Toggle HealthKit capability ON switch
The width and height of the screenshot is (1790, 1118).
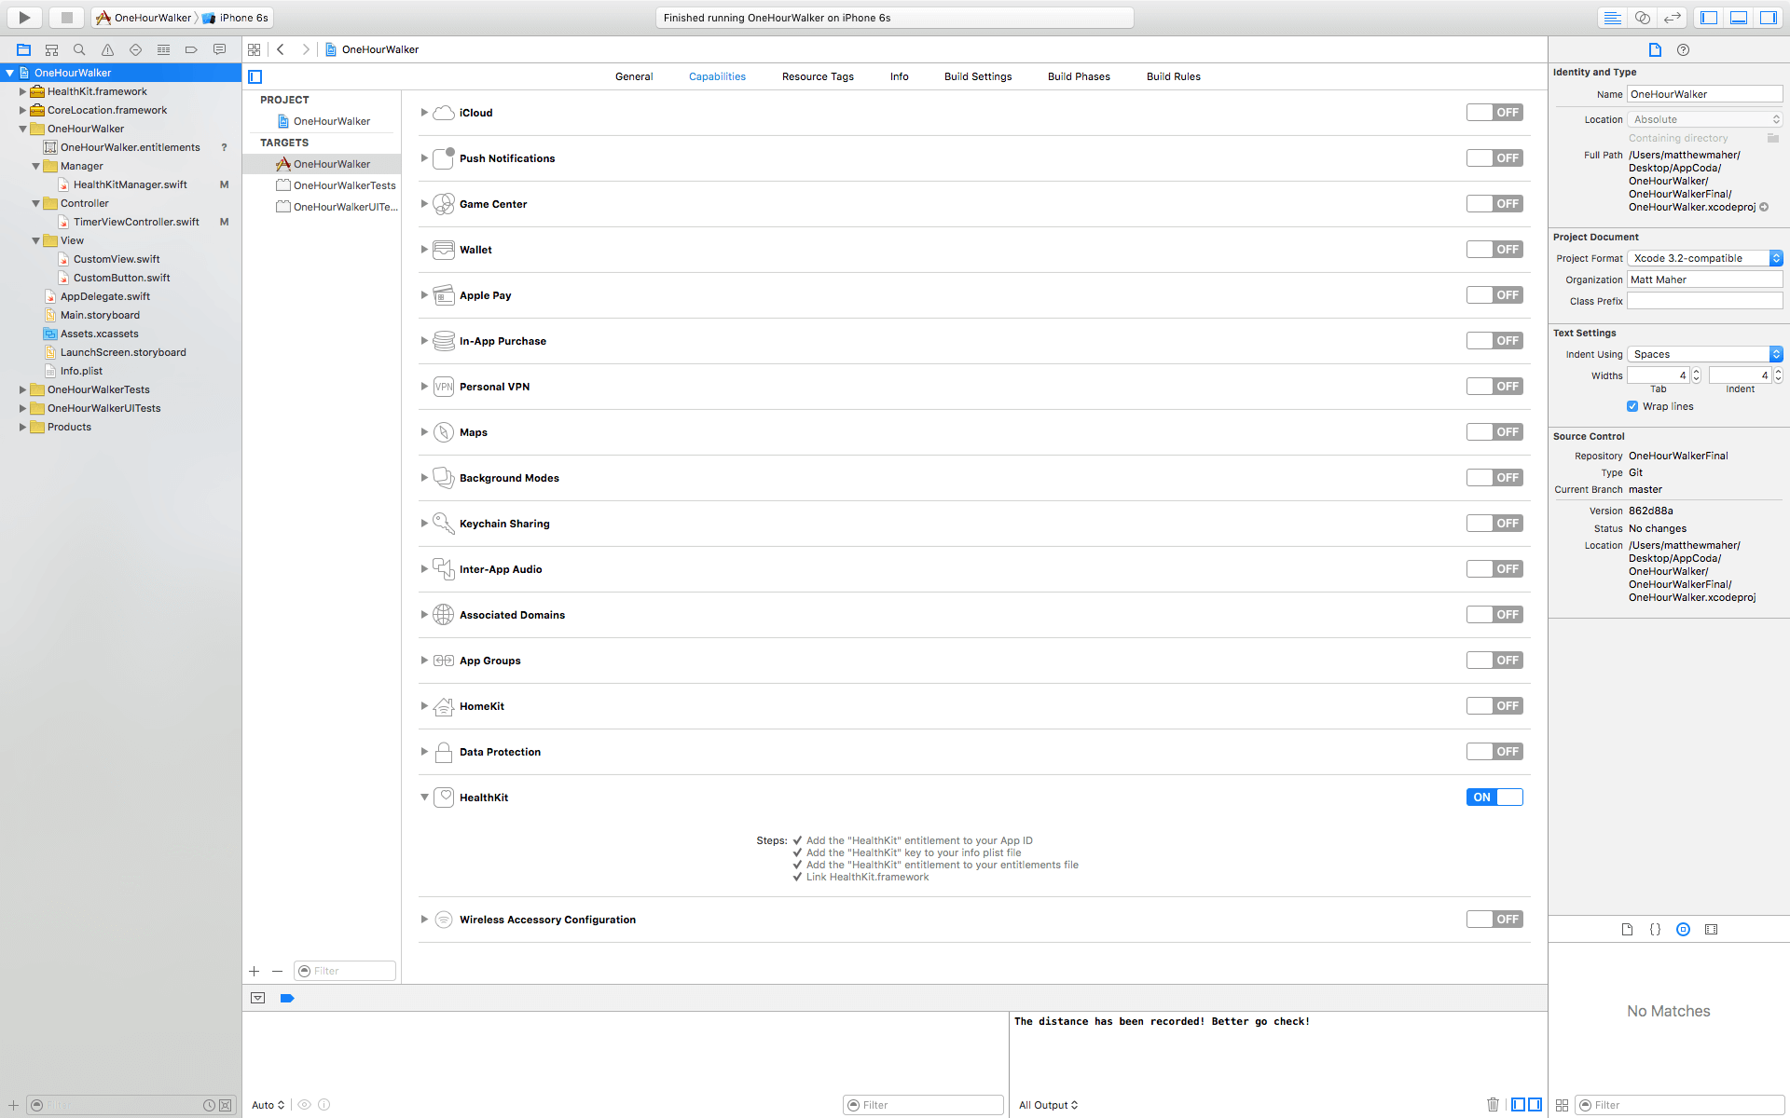pos(1494,796)
